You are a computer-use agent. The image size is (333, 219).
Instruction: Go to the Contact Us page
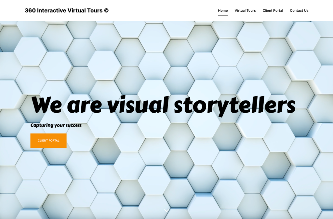[299, 10]
